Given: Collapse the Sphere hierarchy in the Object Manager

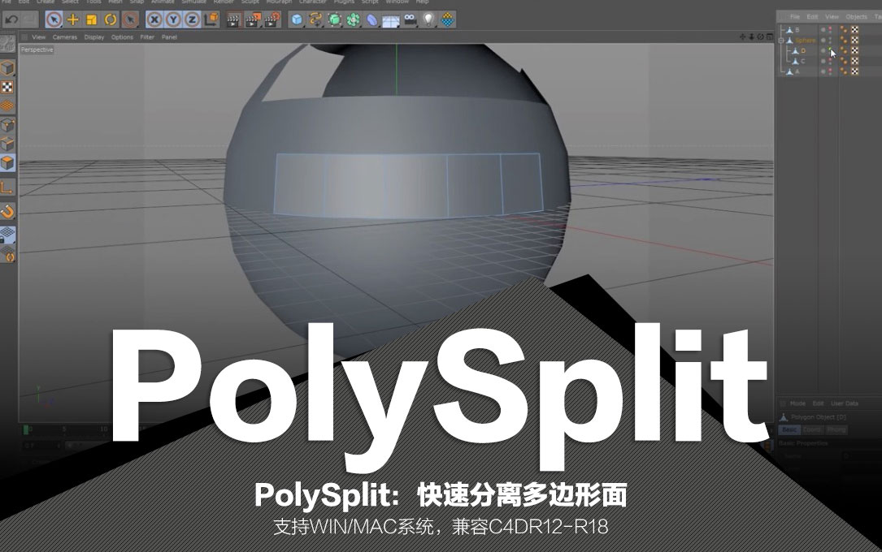Looking at the screenshot, I should [x=781, y=41].
